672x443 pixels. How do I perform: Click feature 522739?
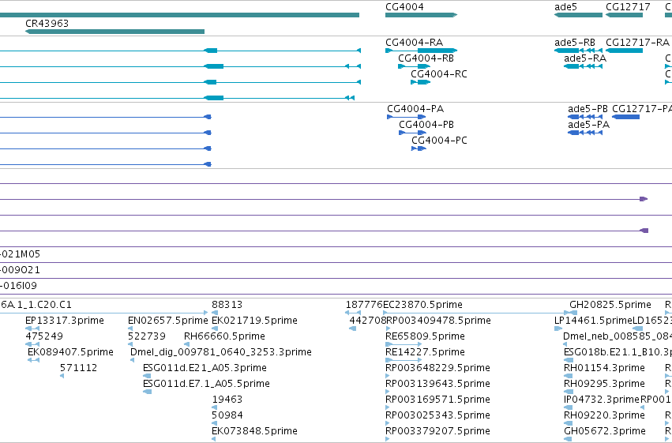147,336
